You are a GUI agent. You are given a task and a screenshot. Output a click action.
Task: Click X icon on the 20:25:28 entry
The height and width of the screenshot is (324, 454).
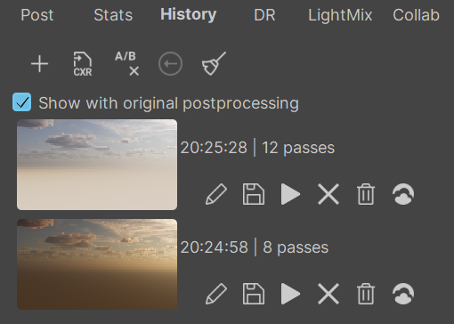coord(328,194)
